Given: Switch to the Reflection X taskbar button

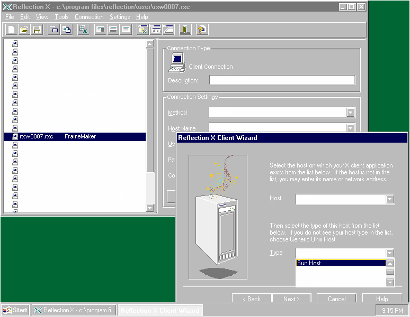Looking at the screenshot, I should 74,310.
